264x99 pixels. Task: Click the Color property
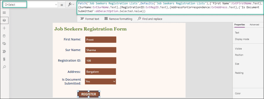click(238, 93)
